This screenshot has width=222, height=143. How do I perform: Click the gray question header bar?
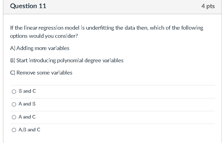click(113, 7)
